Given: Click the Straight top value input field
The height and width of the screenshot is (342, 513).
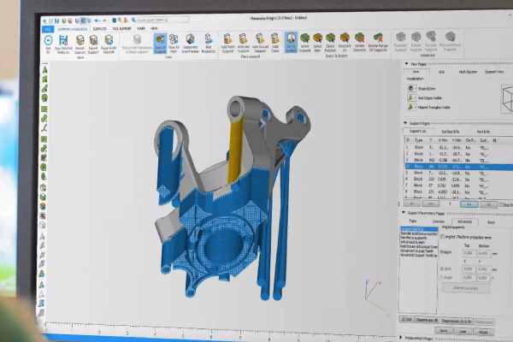Looking at the screenshot, I should pyautogui.click(x=470, y=253).
